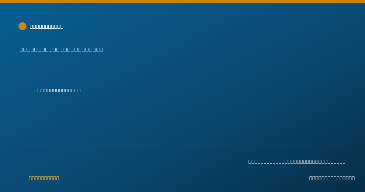Image resolution: width=365 pixels, height=192 pixels.
Task: Click the orange circle logo icon
Action: (x=23, y=26)
